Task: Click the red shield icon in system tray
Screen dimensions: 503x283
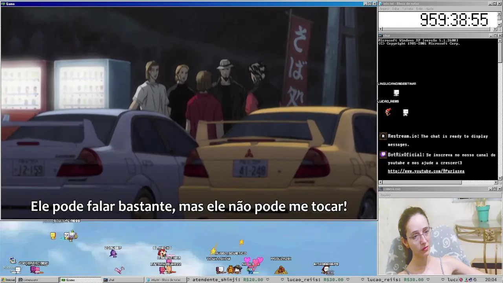Action: pyautogui.click(x=461, y=280)
